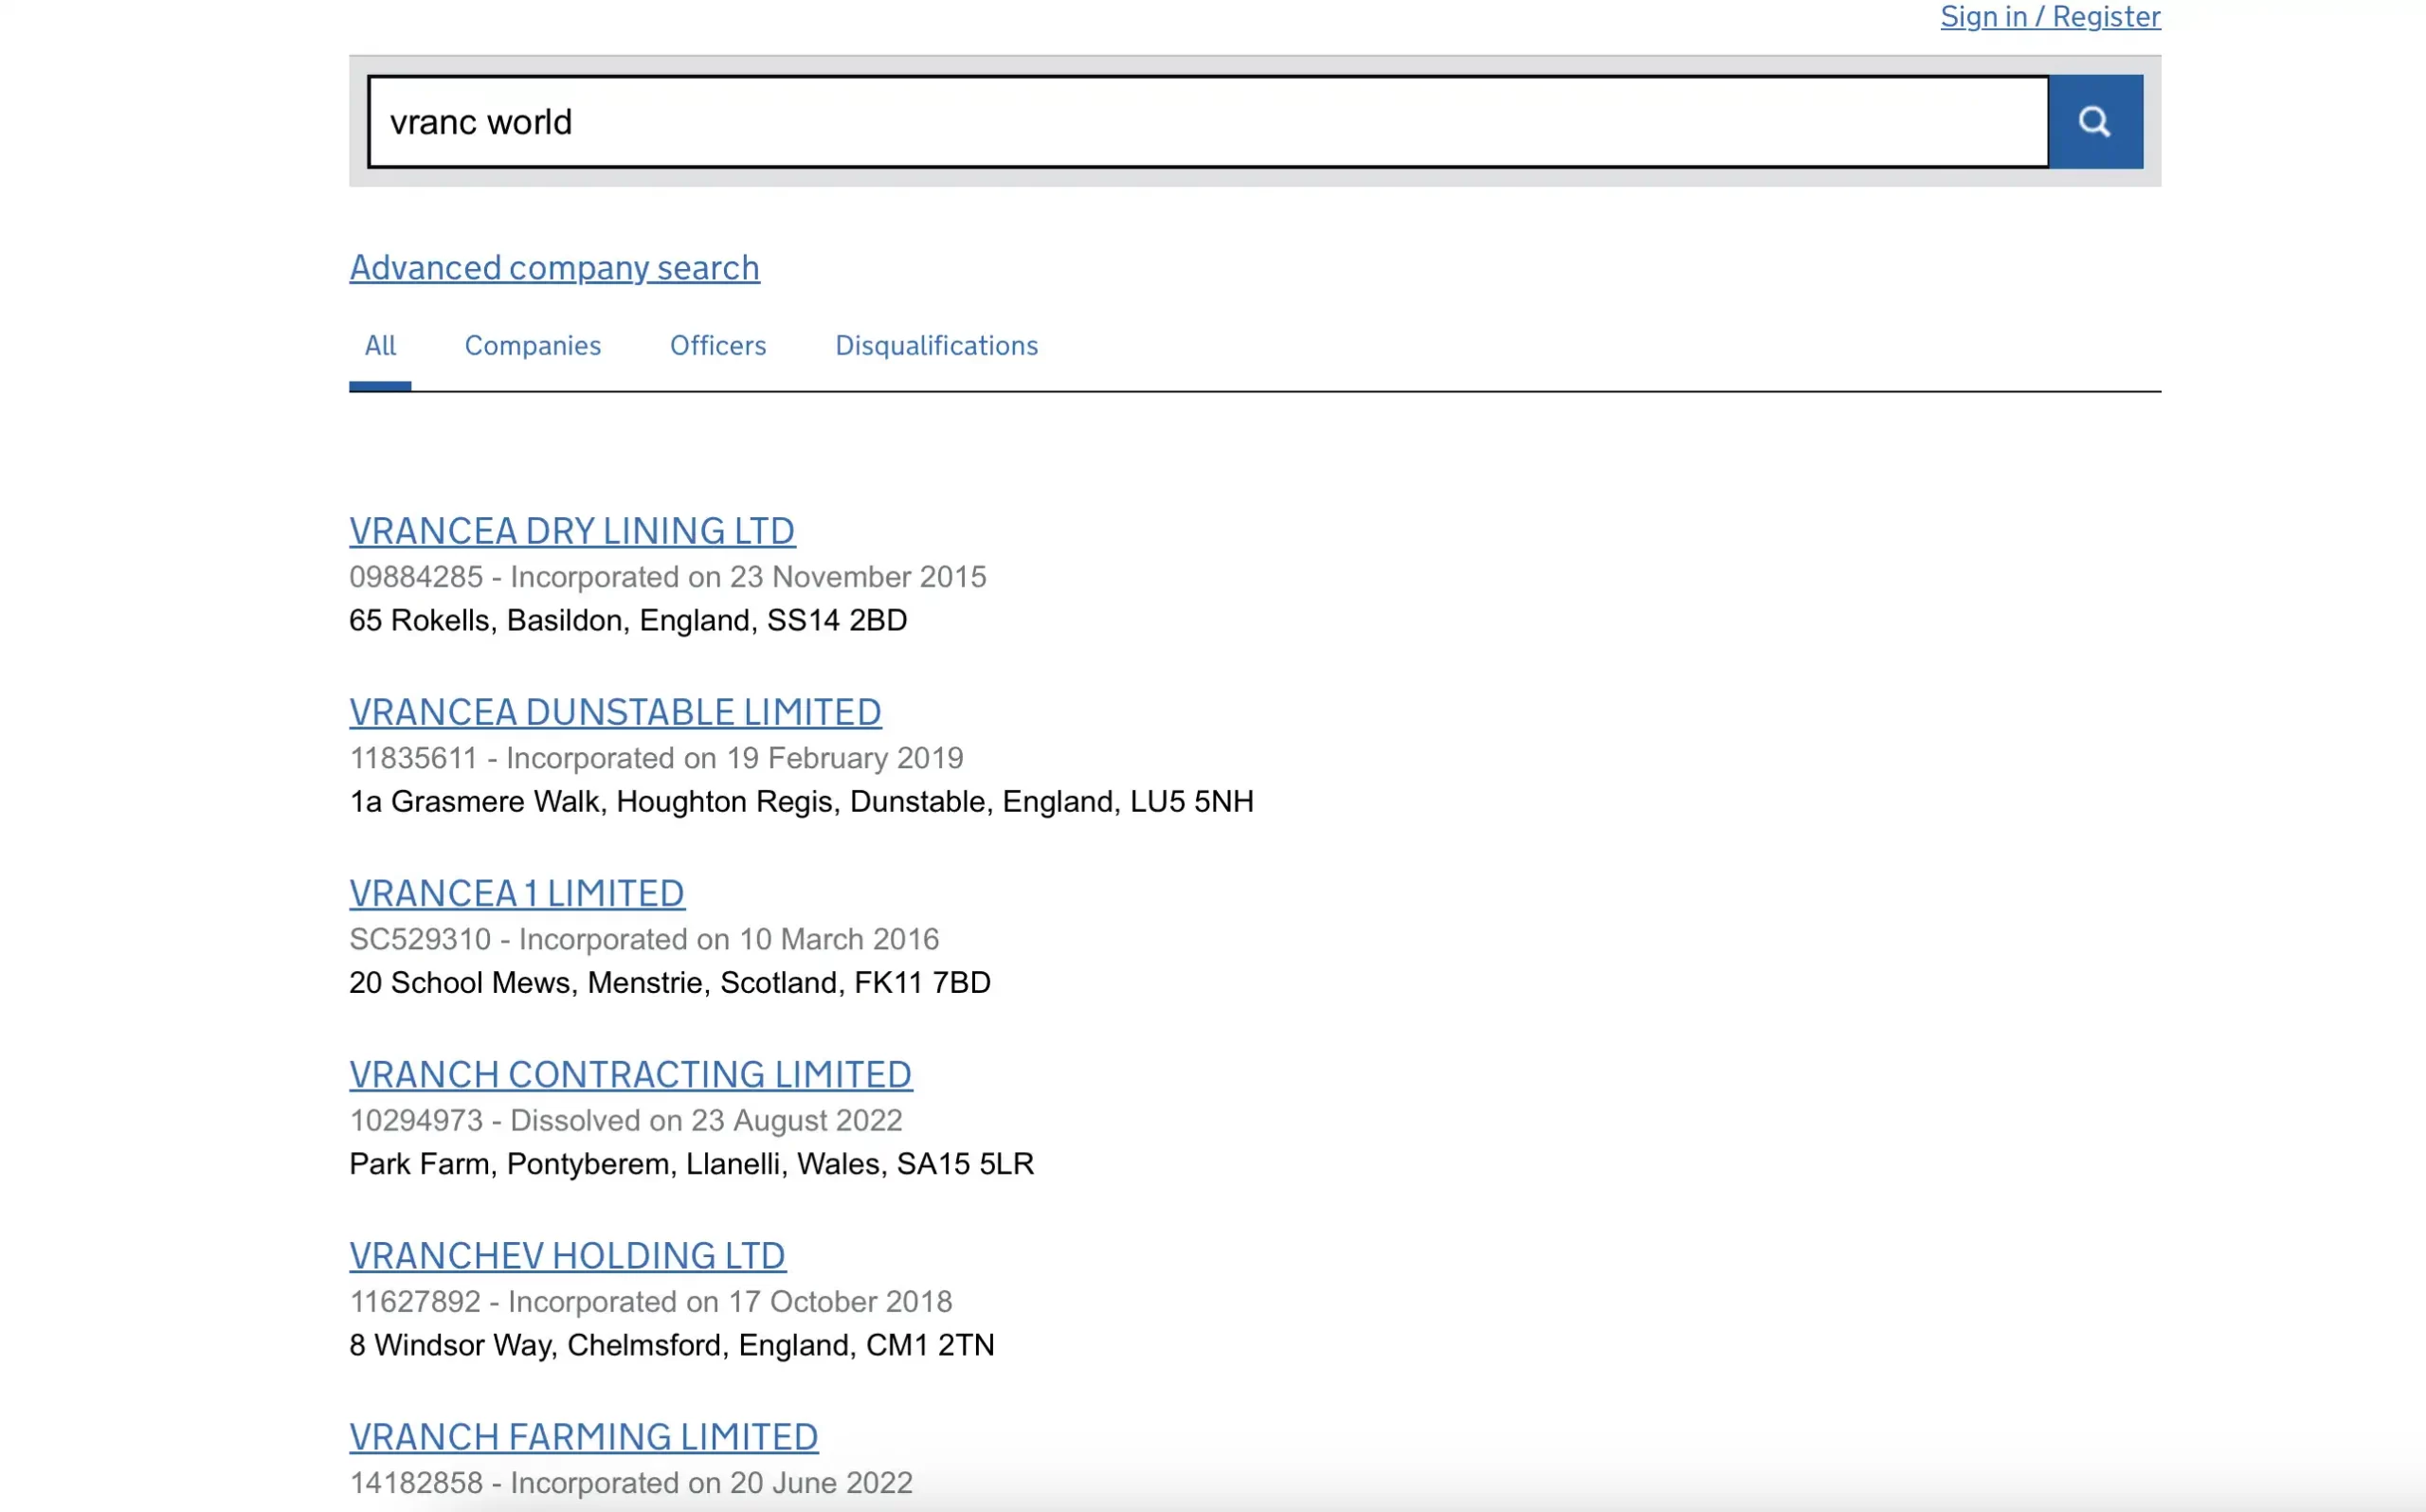Click text '09884285 - Incorporated on 23 November 2015'

(668, 577)
